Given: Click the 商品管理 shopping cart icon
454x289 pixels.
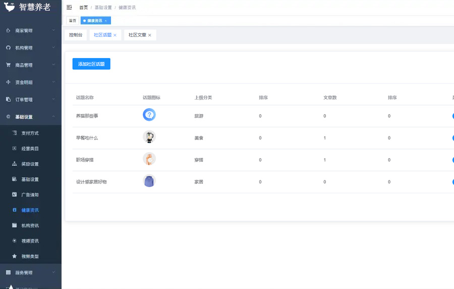Looking at the screenshot, I should (x=8, y=65).
